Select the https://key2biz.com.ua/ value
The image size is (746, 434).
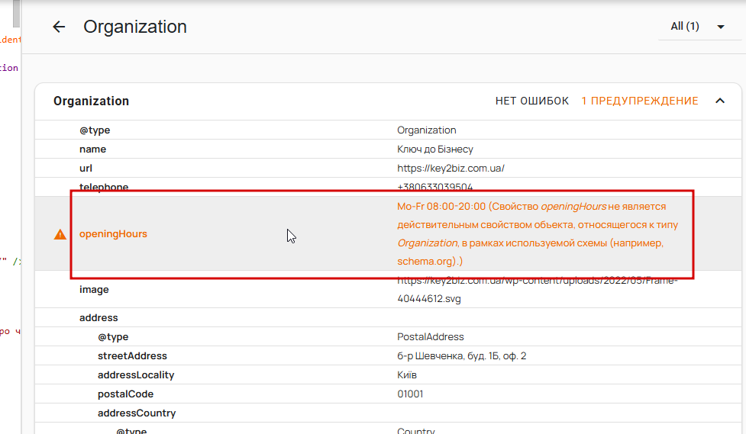tap(451, 169)
